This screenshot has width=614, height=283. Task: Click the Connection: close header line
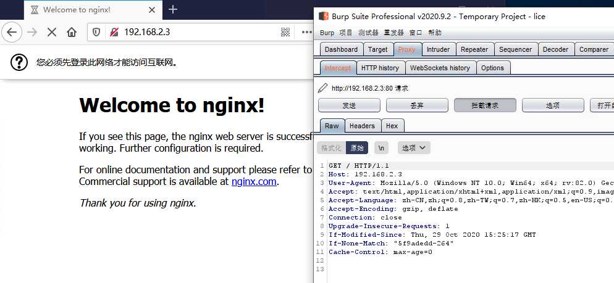click(365, 217)
